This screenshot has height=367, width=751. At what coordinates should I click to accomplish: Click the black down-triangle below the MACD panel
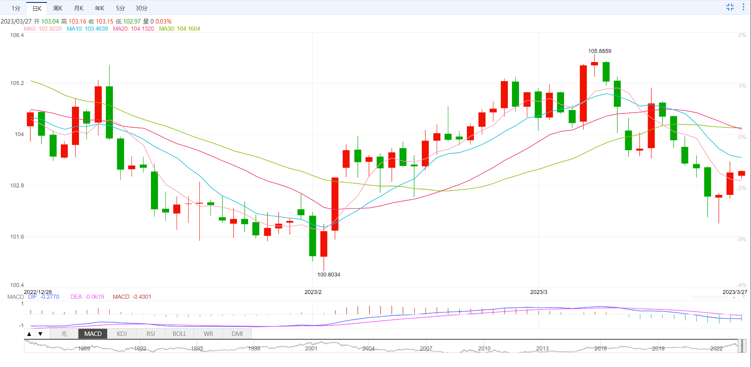click(40, 334)
